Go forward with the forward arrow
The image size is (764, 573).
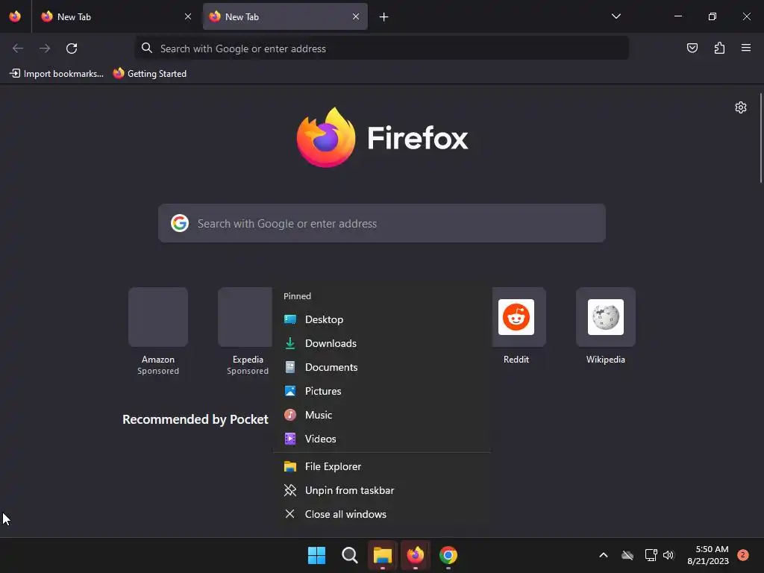tap(45, 48)
